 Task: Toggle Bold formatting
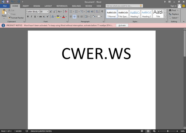28,17
